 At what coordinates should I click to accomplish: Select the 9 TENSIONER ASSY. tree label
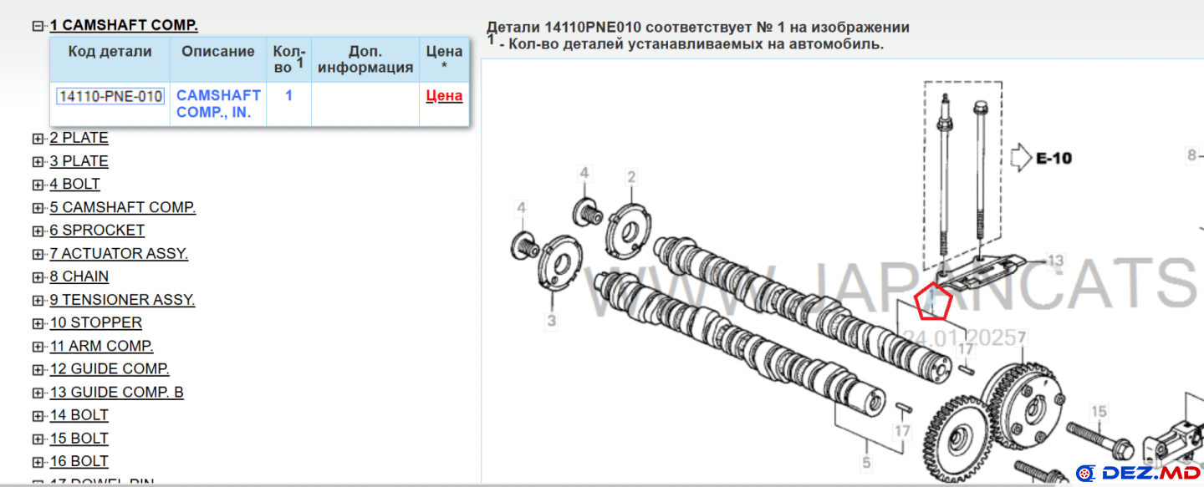pos(122,299)
